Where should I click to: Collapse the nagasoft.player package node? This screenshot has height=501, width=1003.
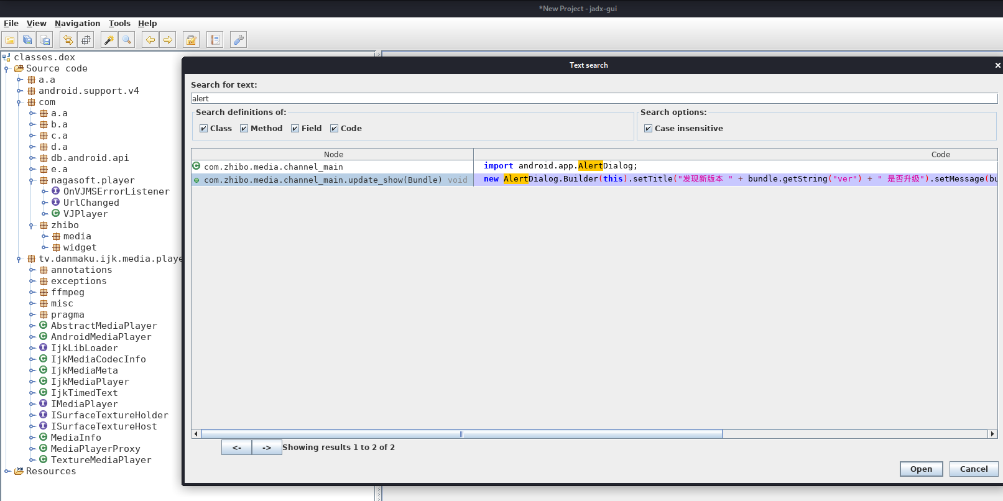[32, 181]
